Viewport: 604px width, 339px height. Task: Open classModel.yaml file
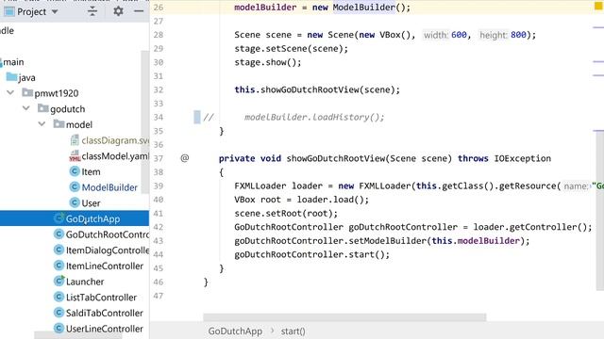tap(115, 156)
